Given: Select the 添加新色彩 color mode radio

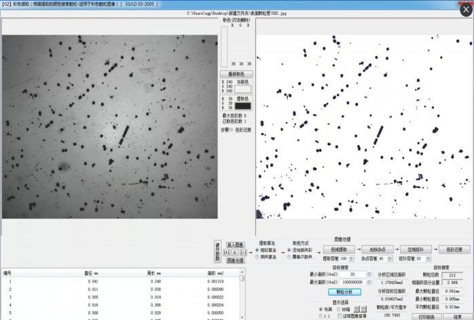Looking at the screenshot, I should click(289, 250).
